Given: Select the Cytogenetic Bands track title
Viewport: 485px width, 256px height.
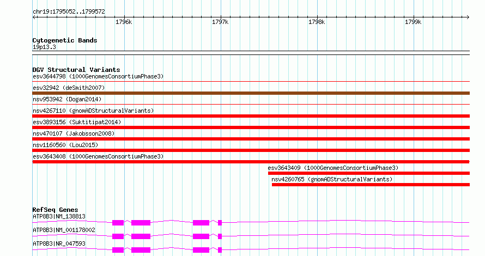Looking at the screenshot, I should point(65,40).
